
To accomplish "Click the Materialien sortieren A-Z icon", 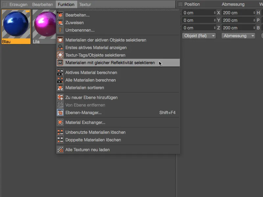I will (61, 88).
